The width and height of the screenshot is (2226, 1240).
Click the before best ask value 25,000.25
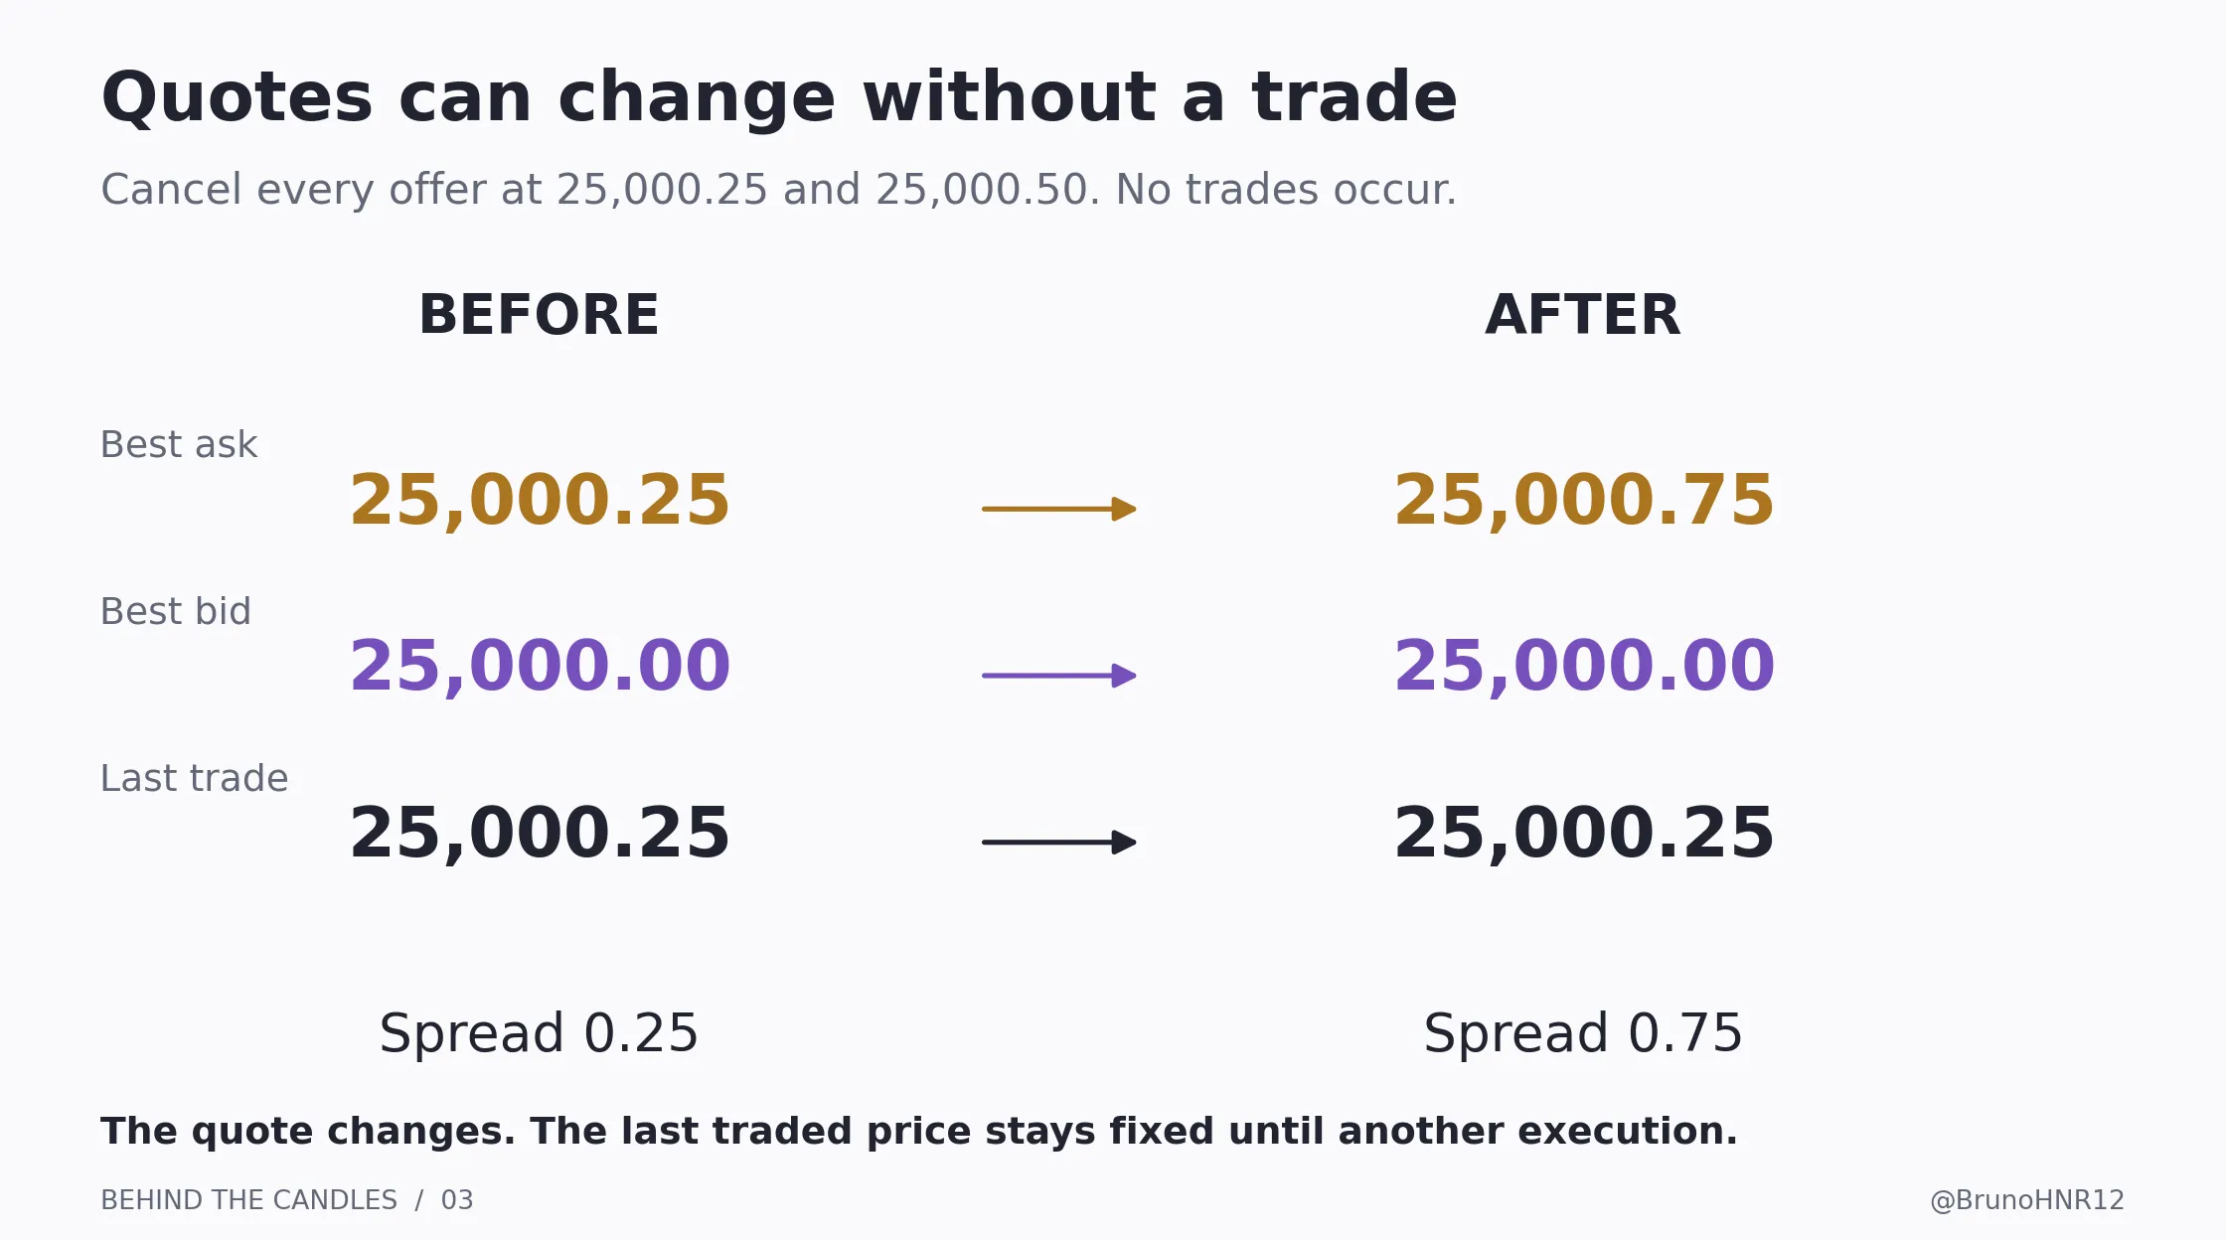click(540, 501)
